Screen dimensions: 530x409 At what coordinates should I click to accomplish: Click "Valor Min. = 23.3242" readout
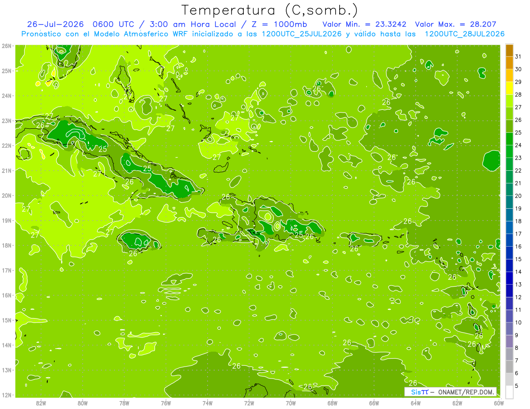[364, 24]
